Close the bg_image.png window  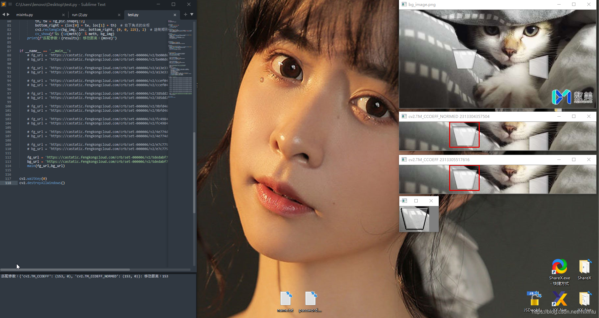coord(589,5)
